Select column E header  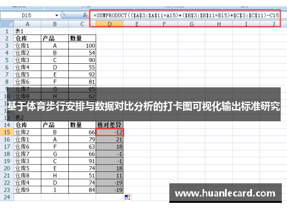tap(137, 24)
